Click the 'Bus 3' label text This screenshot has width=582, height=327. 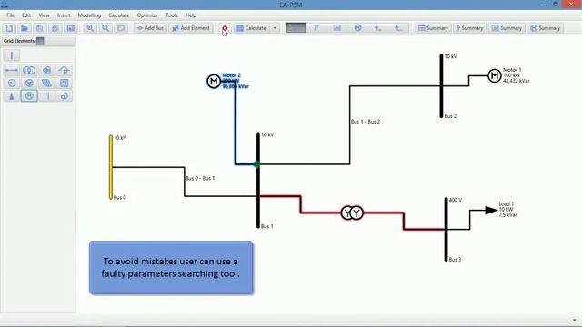click(455, 260)
